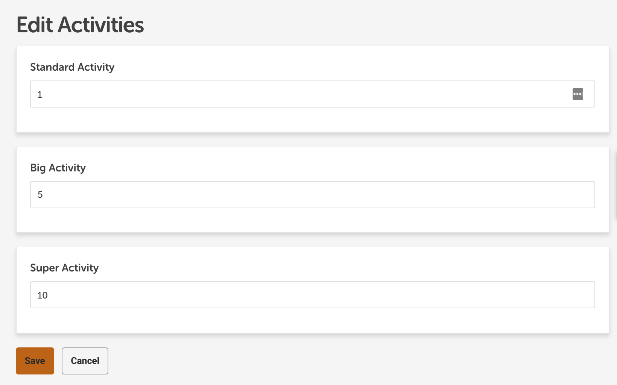Image resolution: width=617 pixels, height=385 pixels.
Task: Click the Edit Activities page heading
Action: click(80, 24)
